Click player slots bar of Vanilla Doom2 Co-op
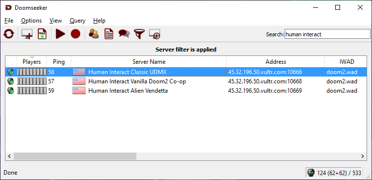Viewport: 372px width, 180px height. point(32,81)
